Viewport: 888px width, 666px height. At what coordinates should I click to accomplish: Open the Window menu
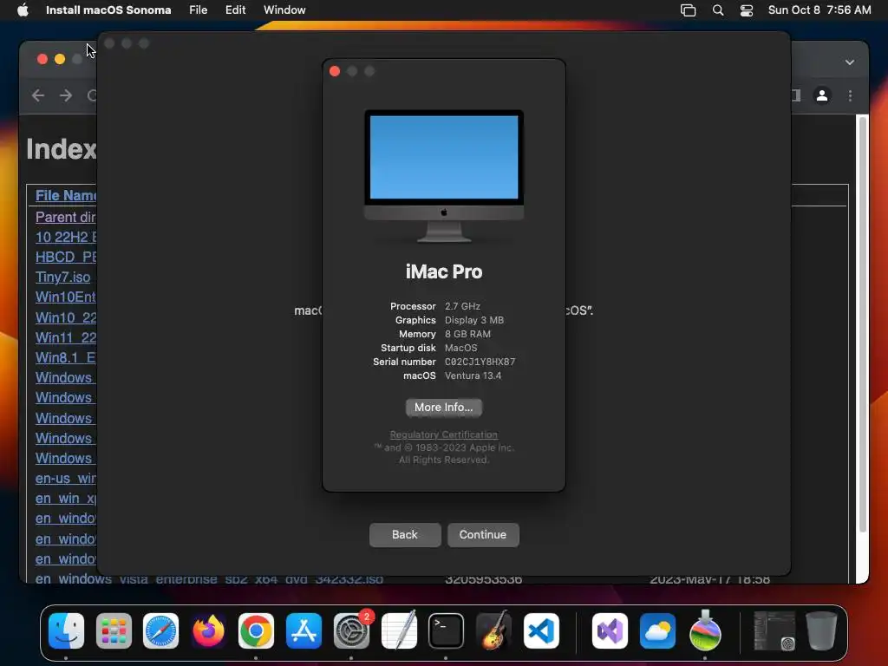[x=284, y=10]
